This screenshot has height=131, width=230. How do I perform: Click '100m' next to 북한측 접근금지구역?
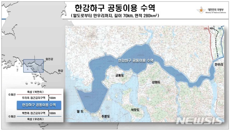(x=52, y=113)
